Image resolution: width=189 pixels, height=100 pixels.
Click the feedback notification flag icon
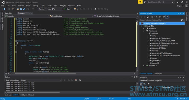coord(140,2)
